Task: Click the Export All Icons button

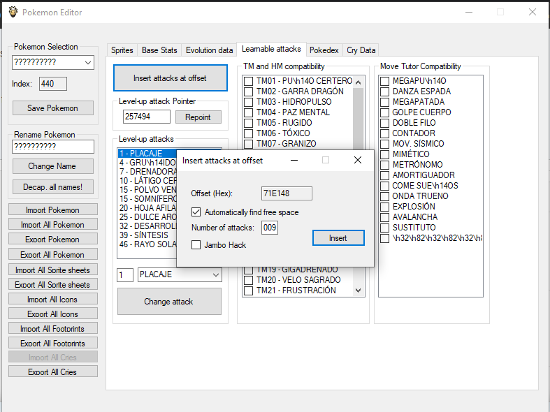Action: tap(53, 314)
